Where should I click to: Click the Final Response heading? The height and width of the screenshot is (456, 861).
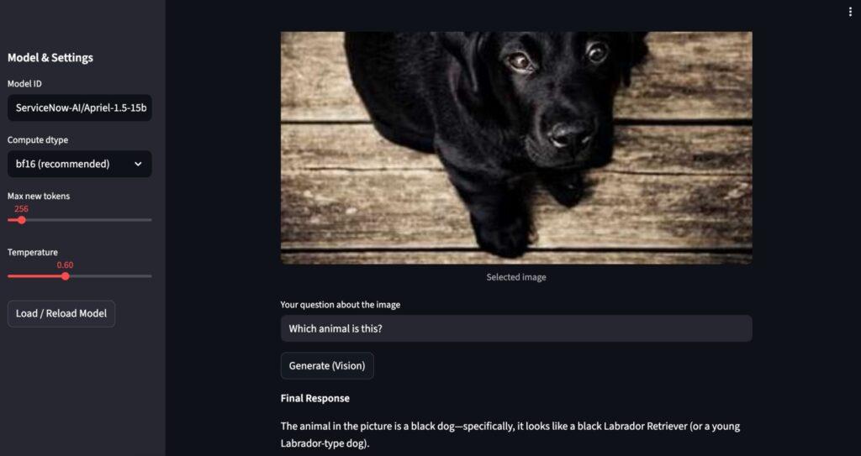[x=315, y=398]
